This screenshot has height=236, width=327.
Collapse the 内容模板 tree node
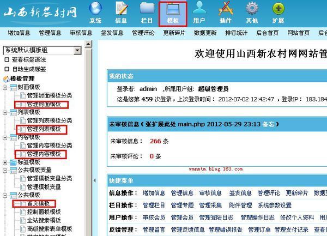5,137
